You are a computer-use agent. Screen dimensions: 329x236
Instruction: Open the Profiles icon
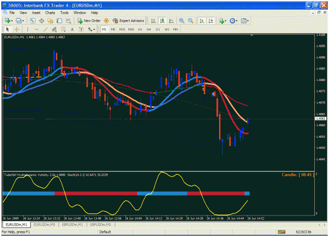click(x=18, y=20)
